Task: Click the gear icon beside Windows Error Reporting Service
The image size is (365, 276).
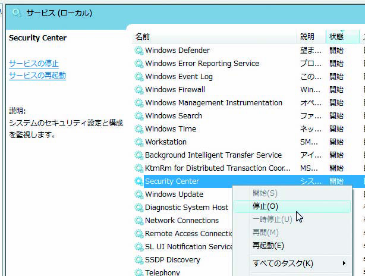Action: click(139, 64)
